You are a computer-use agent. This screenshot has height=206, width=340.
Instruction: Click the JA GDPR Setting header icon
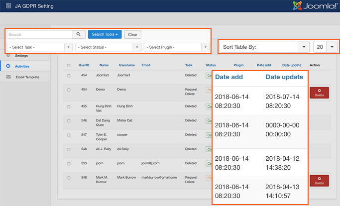pos(7,6)
